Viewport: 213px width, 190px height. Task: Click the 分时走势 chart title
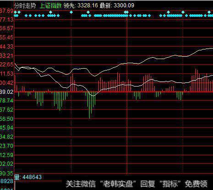click(25, 5)
